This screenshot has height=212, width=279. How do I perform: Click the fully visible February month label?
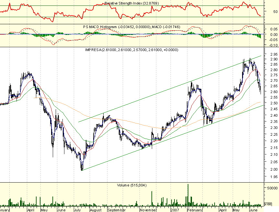195,210
